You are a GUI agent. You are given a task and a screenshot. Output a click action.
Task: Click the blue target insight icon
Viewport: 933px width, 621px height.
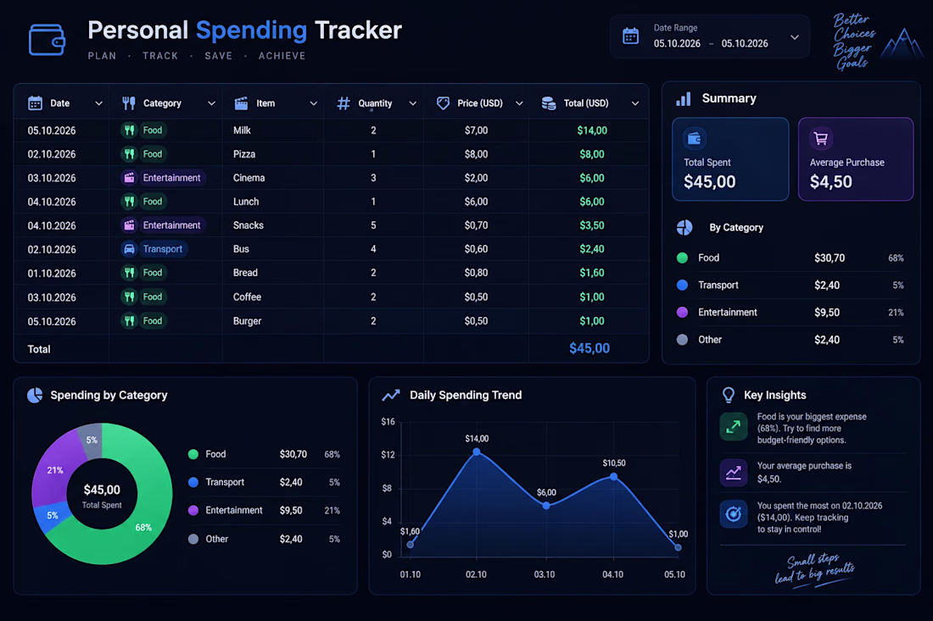pyautogui.click(x=733, y=514)
